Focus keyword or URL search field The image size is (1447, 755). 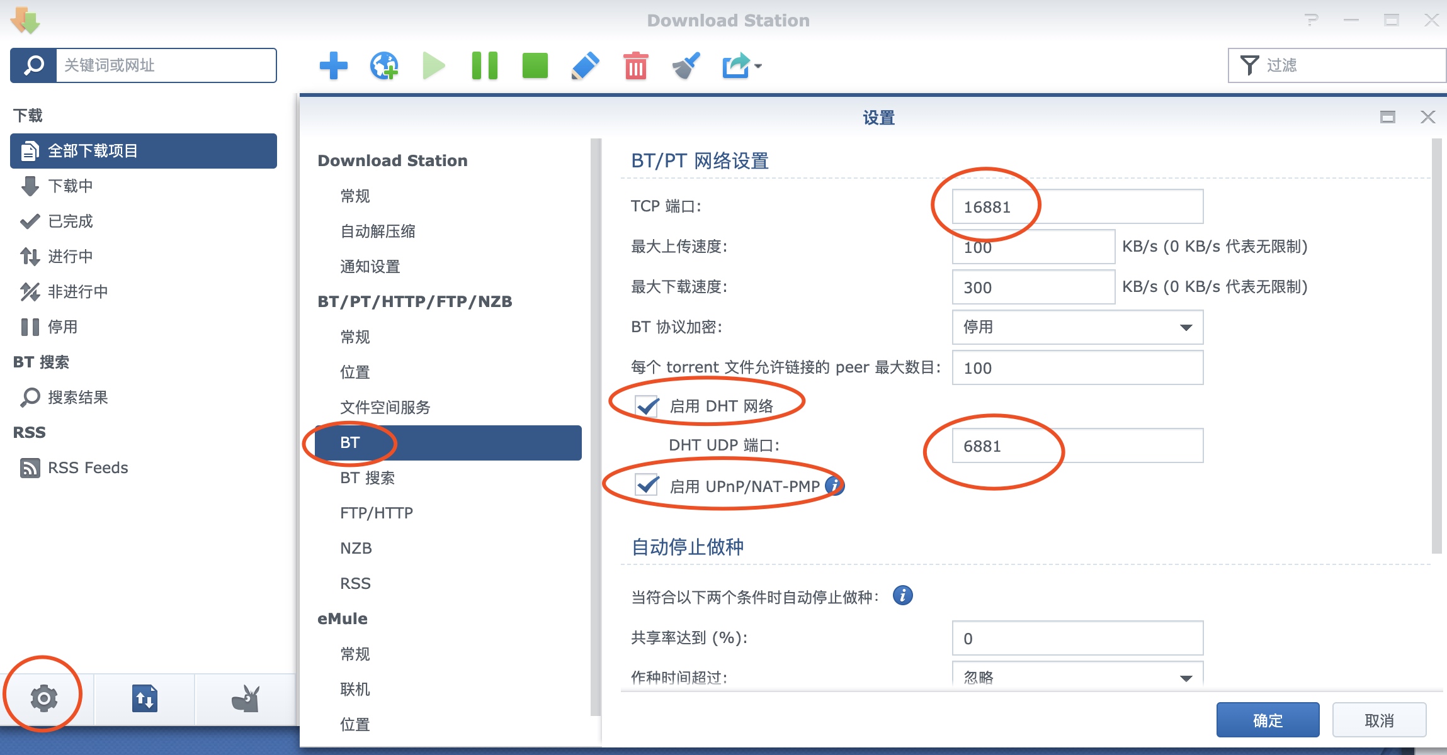point(166,65)
